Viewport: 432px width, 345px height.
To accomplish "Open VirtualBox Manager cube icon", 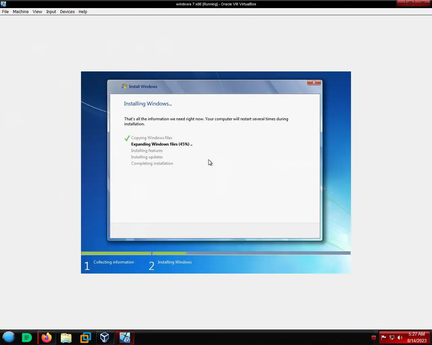I will click(105, 337).
